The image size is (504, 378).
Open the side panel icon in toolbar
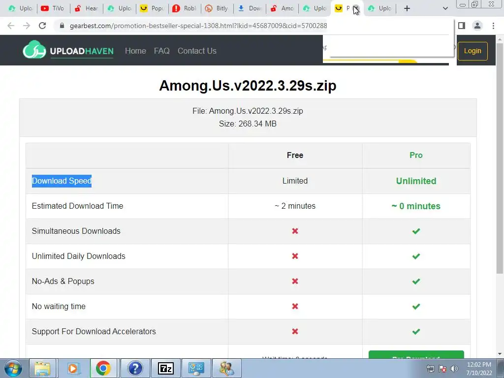click(462, 26)
